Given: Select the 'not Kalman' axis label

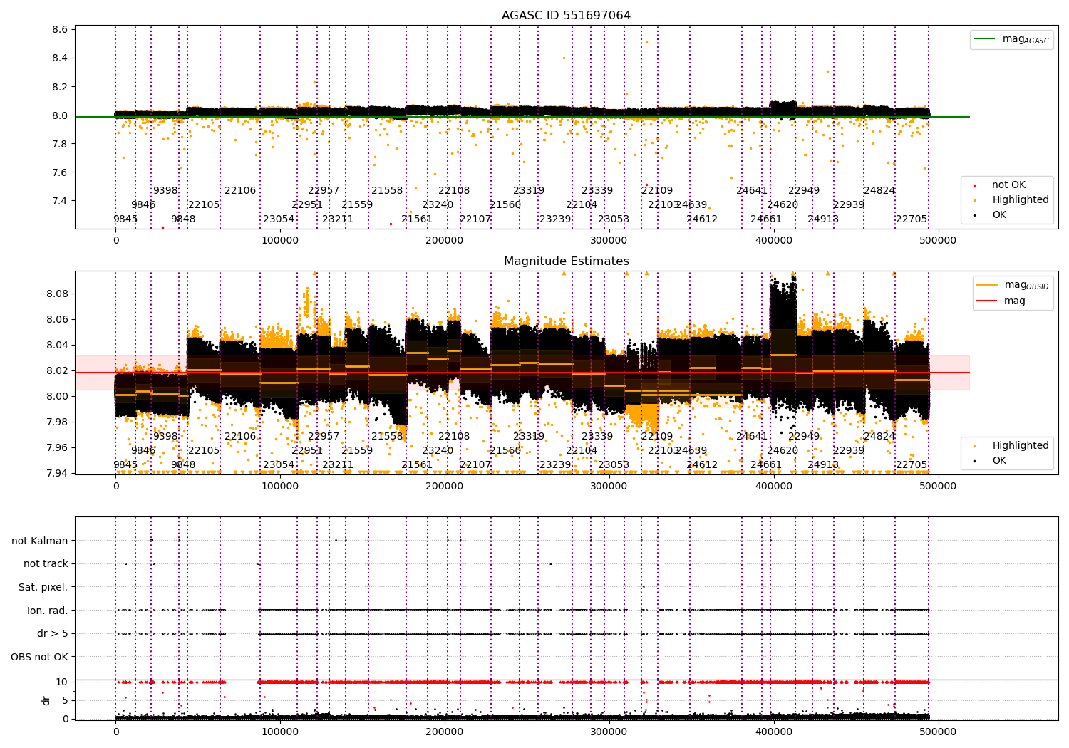Looking at the screenshot, I should (40, 541).
